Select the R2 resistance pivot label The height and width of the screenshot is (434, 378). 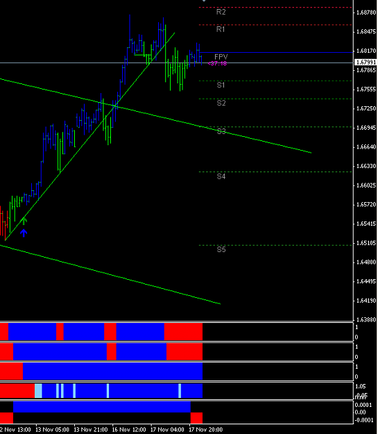click(221, 12)
